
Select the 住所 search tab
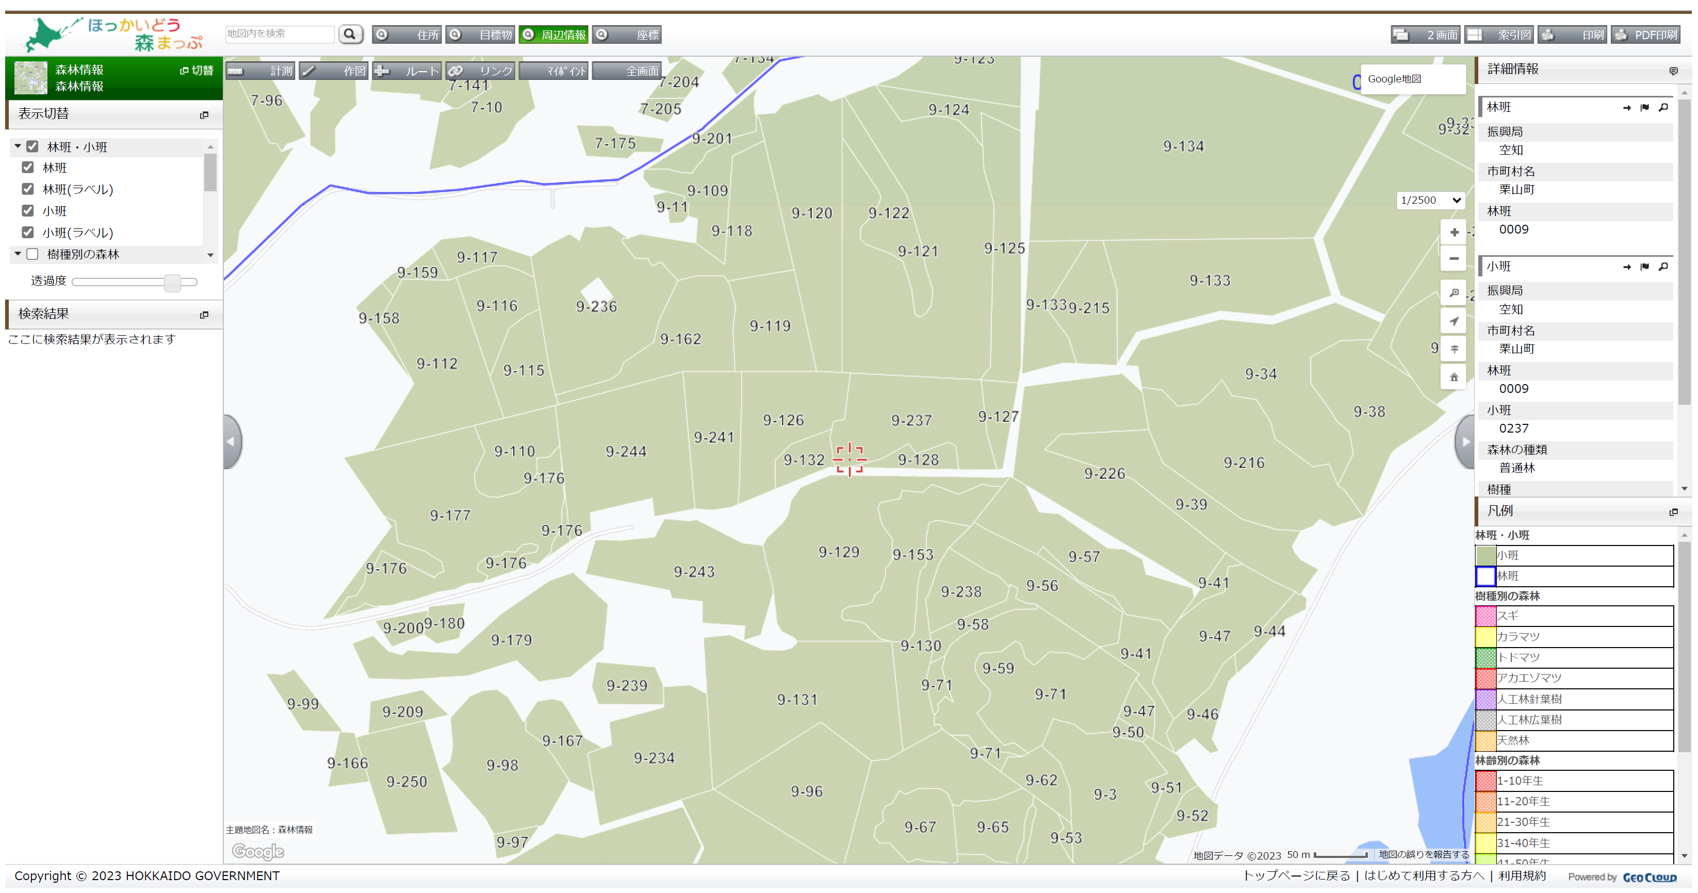coord(408,34)
